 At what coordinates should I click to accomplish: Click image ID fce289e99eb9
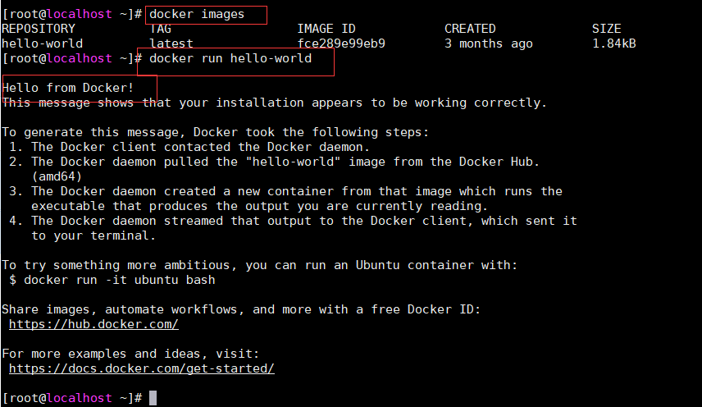click(x=340, y=43)
